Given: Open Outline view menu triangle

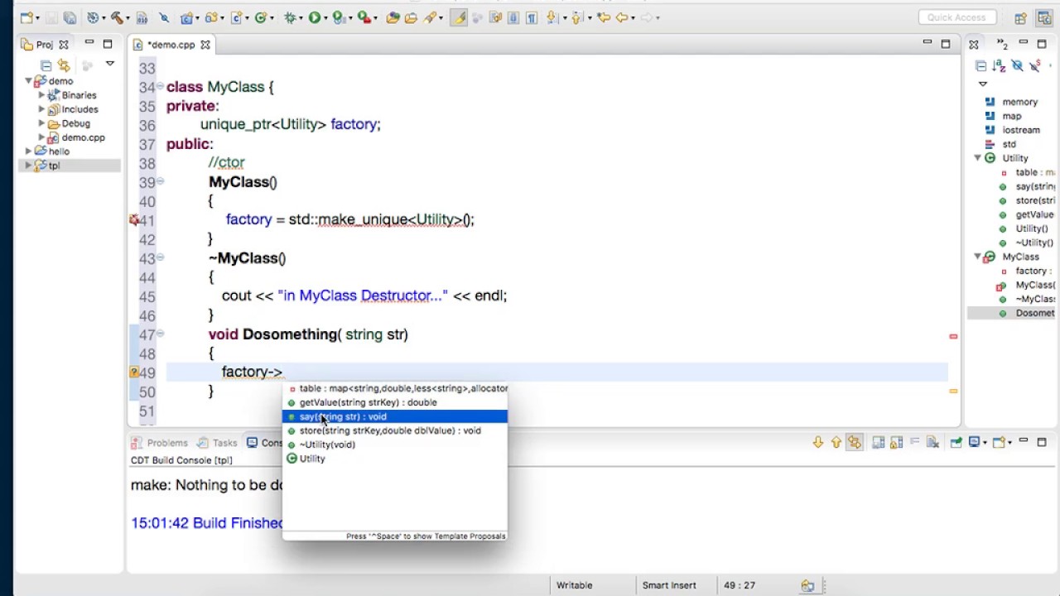Looking at the screenshot, I should pos(983,84).
